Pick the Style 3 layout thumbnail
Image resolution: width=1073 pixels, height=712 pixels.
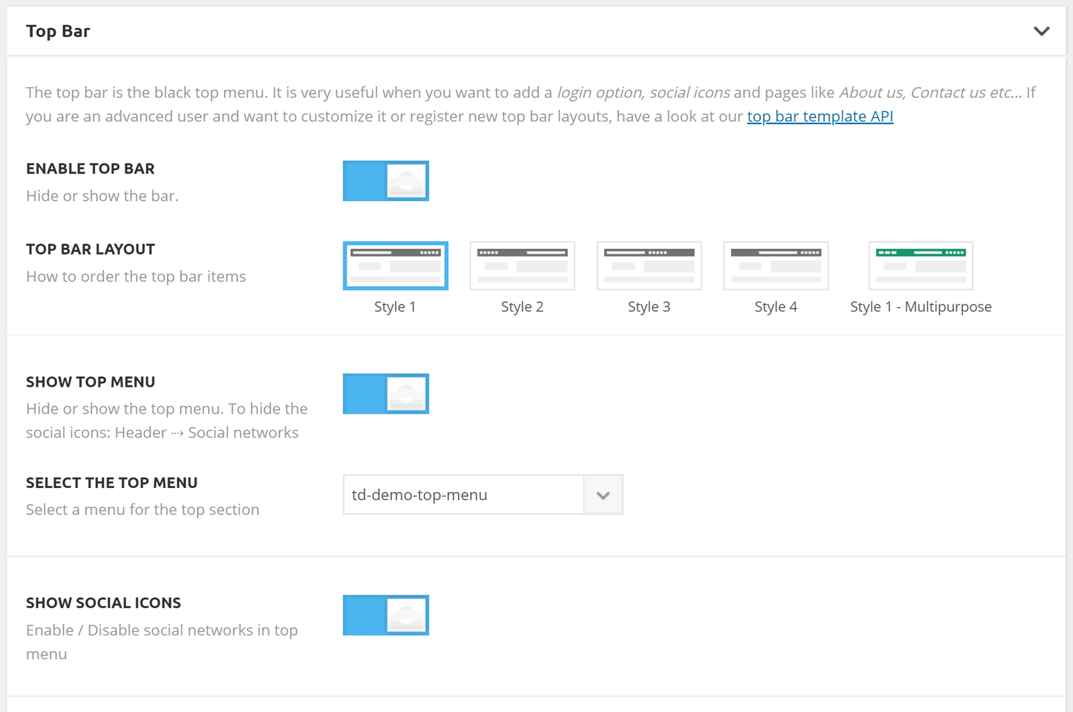click(x=649, y=265)
